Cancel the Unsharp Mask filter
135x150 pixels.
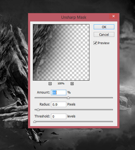(104, 34)
